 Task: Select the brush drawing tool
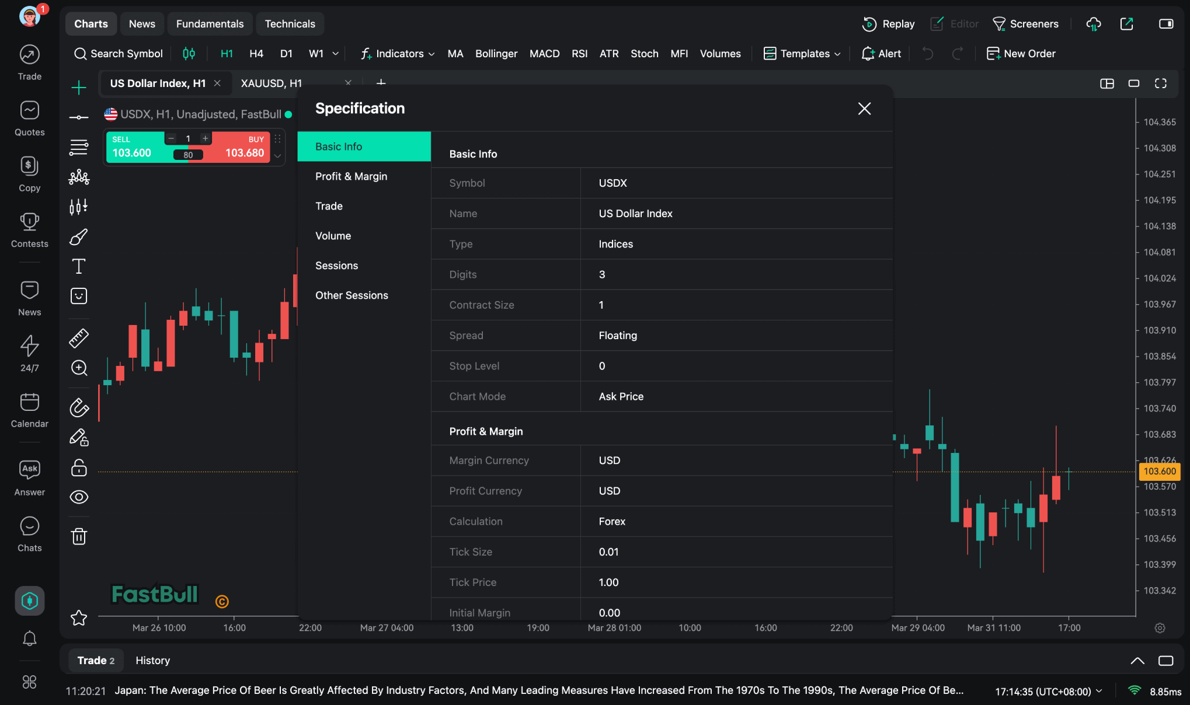[x=79, y=237]
